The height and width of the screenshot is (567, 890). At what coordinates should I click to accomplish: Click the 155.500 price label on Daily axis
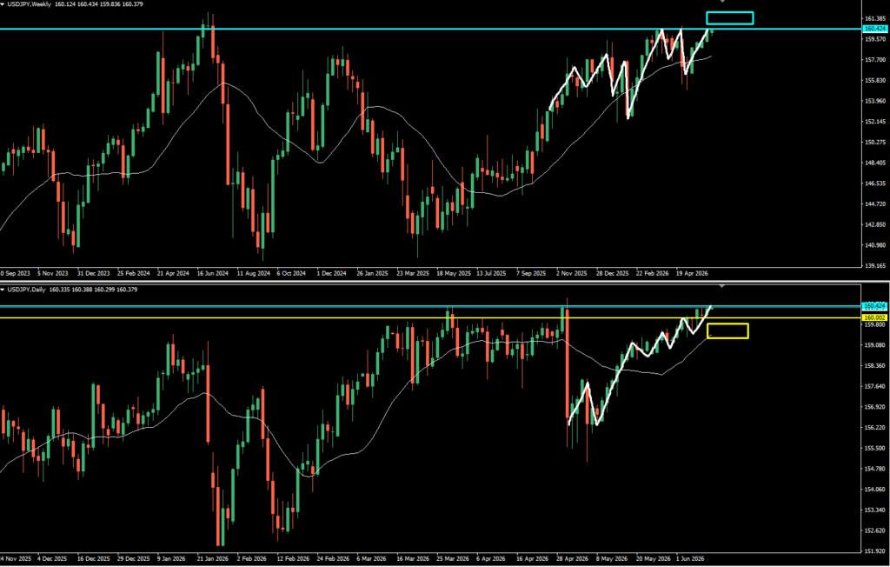(876, 448)
